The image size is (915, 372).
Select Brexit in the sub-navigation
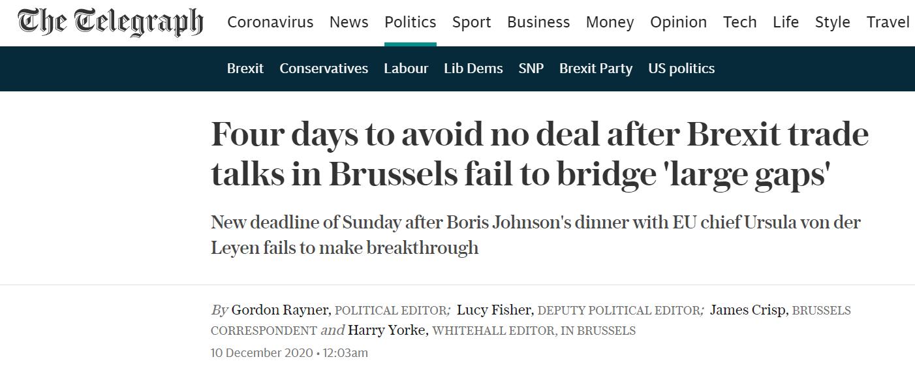[245, 69]
